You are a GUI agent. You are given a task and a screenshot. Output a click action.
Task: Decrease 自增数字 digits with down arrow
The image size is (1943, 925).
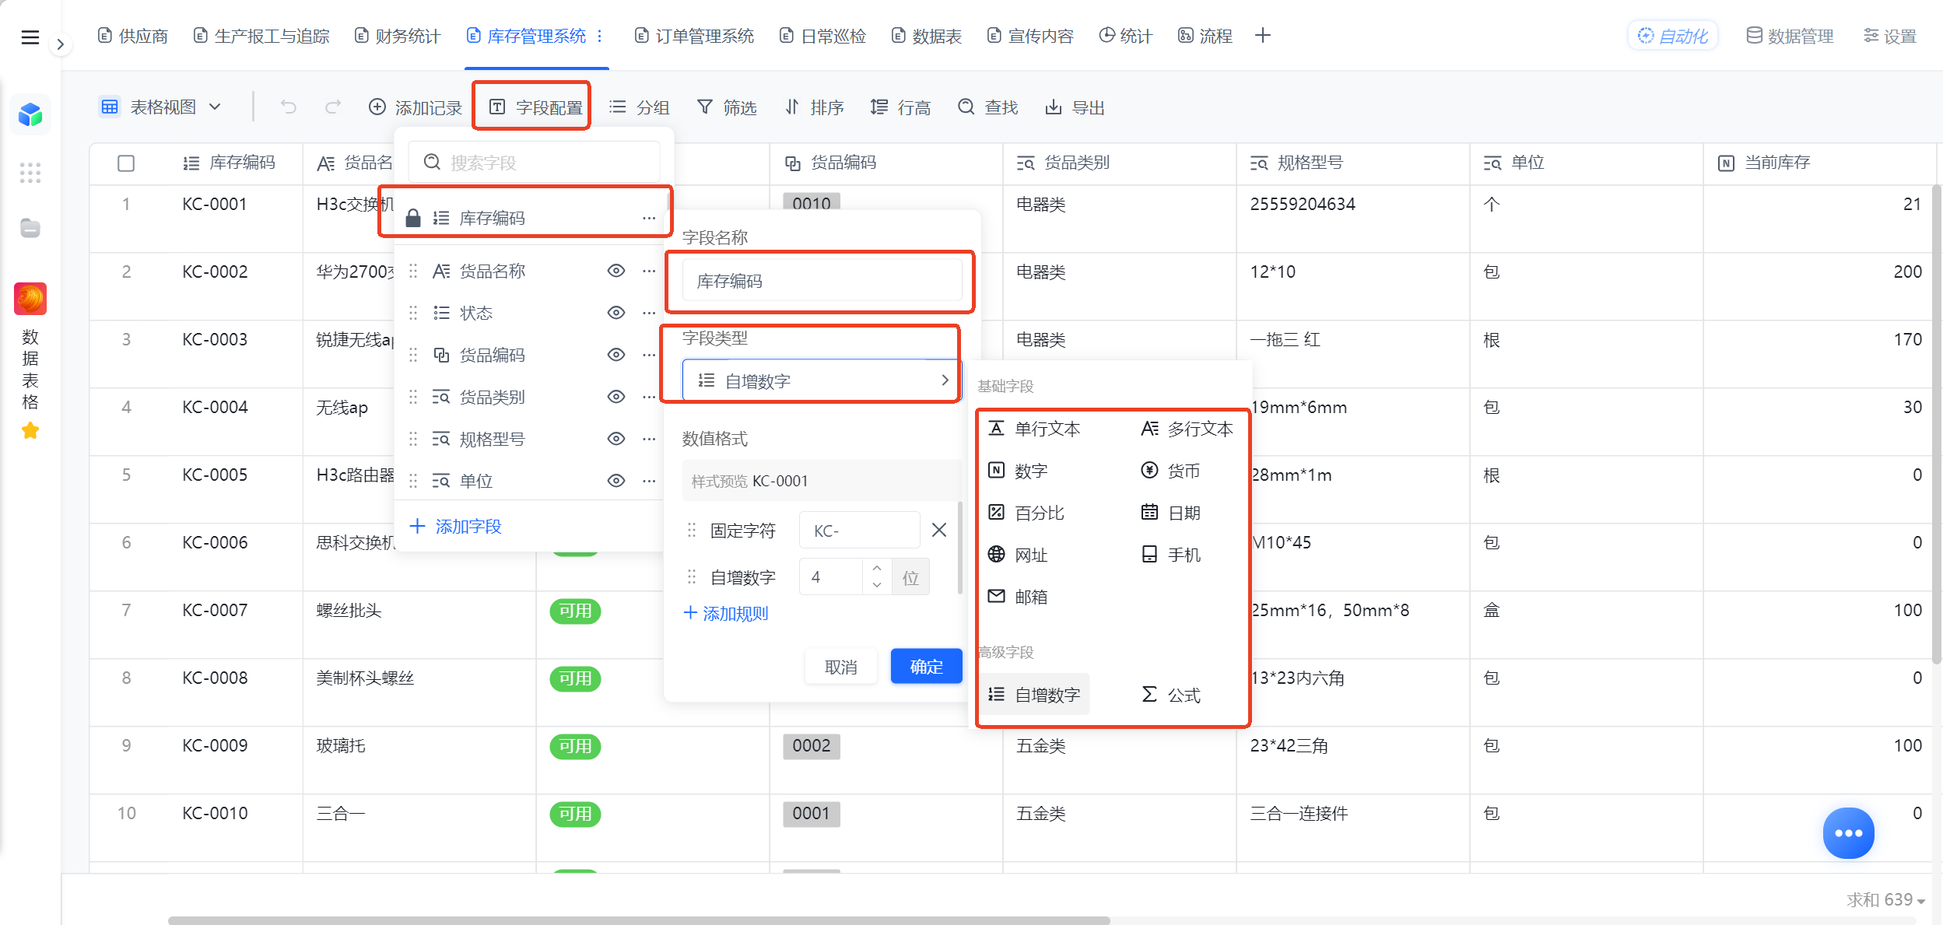(877, 586)
